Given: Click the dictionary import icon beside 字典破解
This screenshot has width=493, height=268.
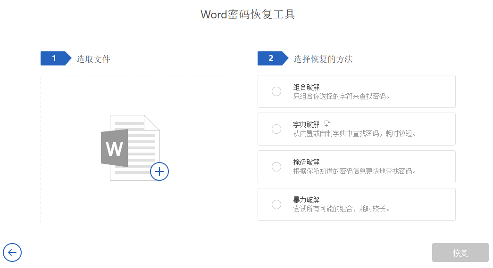Looking at the screenshot, I should click(327, 124).
